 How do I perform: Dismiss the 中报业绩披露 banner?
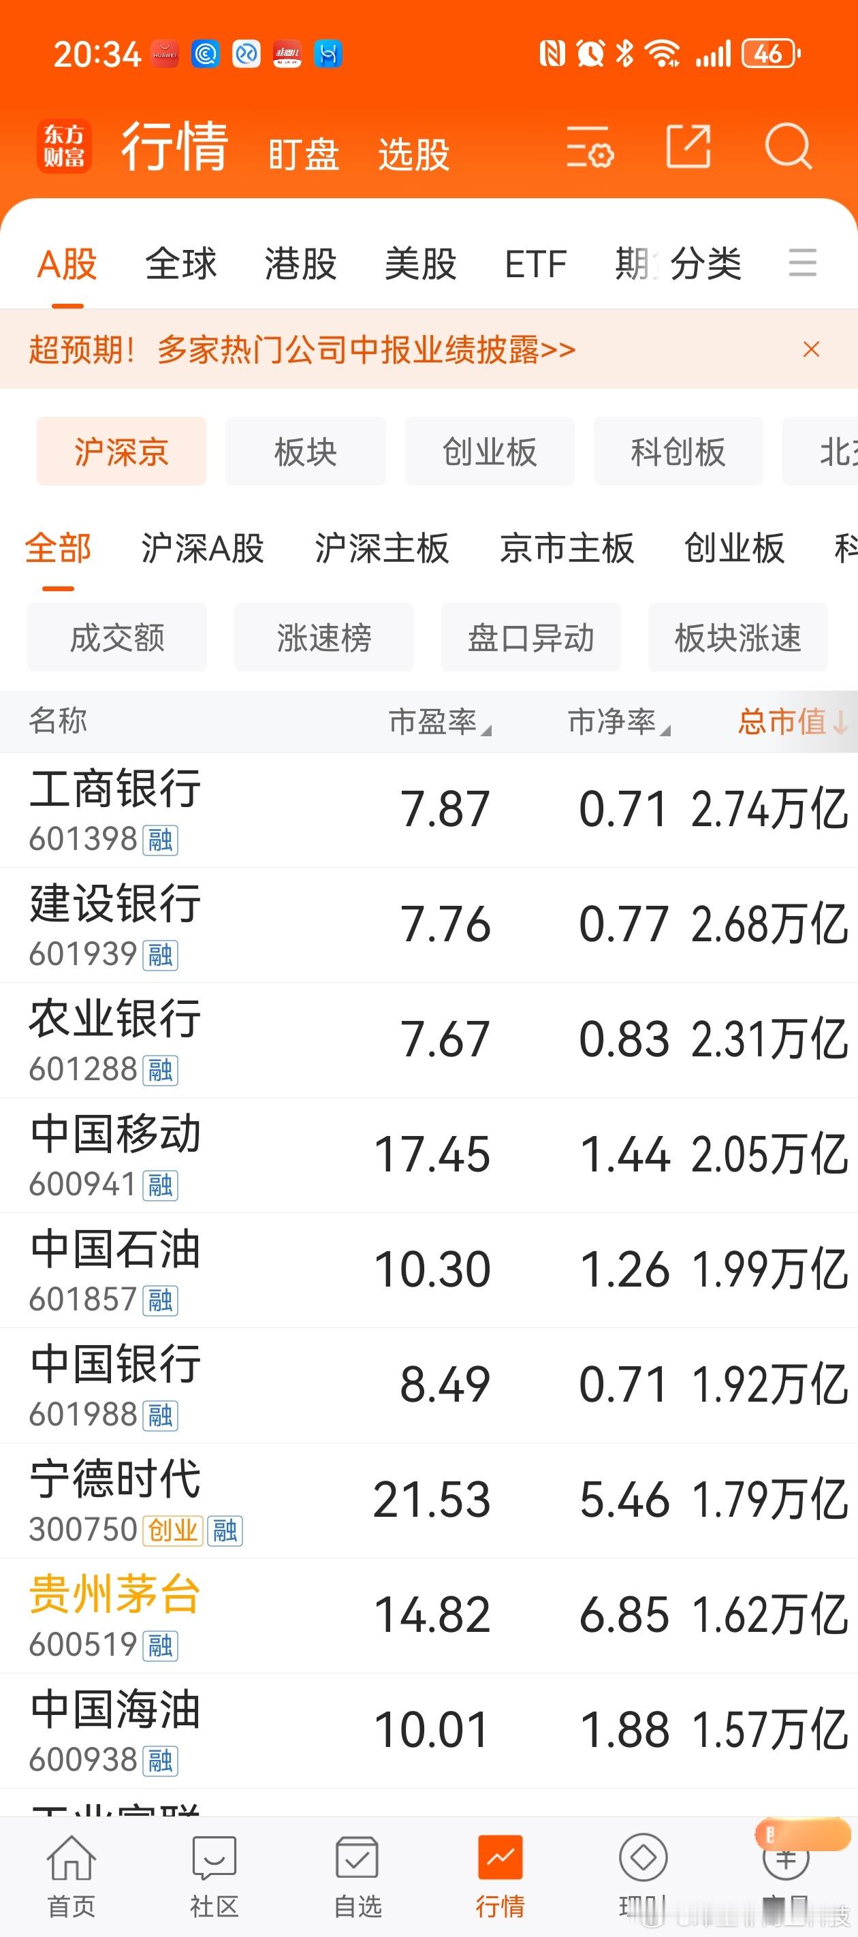tap(810, 349)
